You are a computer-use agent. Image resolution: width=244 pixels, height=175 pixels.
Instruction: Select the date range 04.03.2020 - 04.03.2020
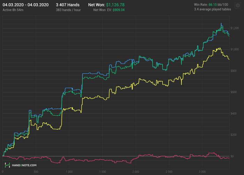click(x=25, y=5)
